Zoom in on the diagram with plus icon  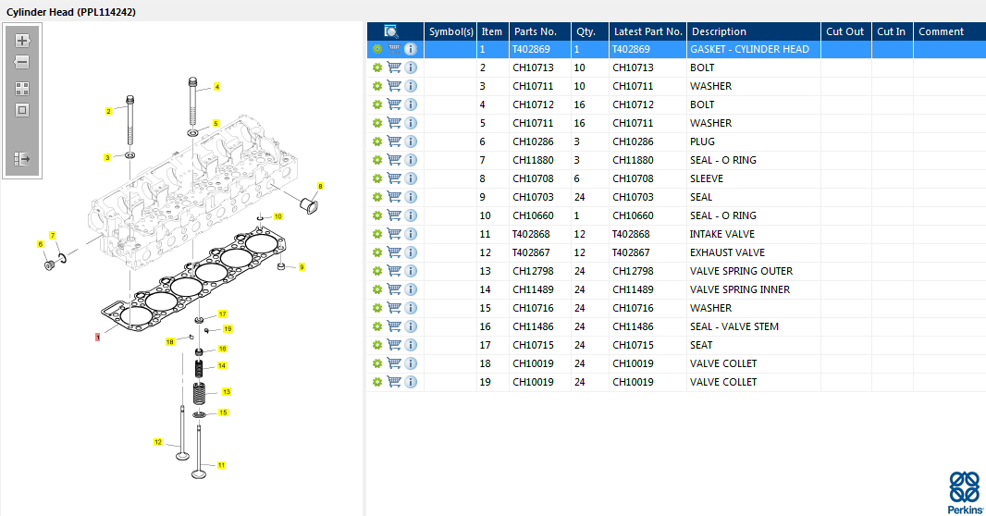(22, 41)
